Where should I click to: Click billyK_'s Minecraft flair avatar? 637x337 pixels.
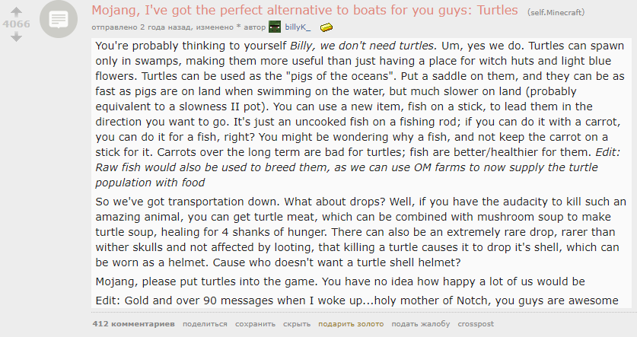tap(275, 27)
